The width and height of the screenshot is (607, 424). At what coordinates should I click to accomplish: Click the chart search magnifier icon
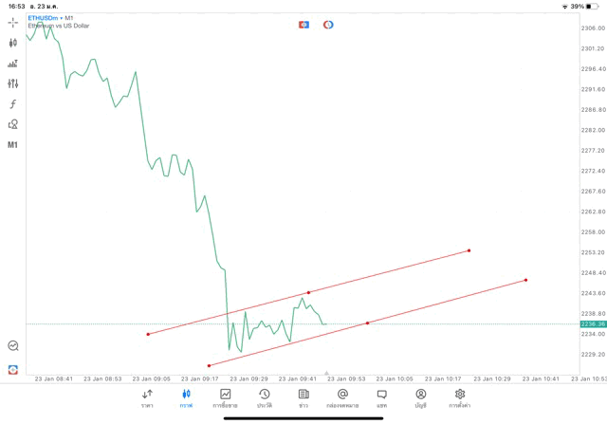pyautogui.click(x=13, y=346)
